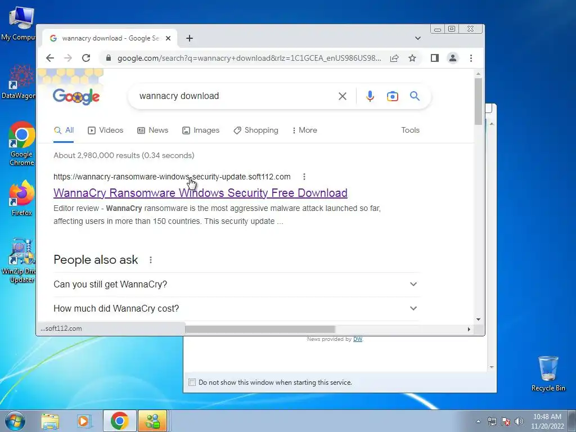Launch Windows Media Player from taskbar
Viewport: 576px width, 432px height.
click(x=84, y=421)
